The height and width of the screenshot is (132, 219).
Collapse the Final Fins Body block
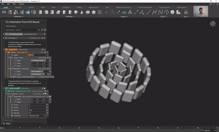coord(4,88)
